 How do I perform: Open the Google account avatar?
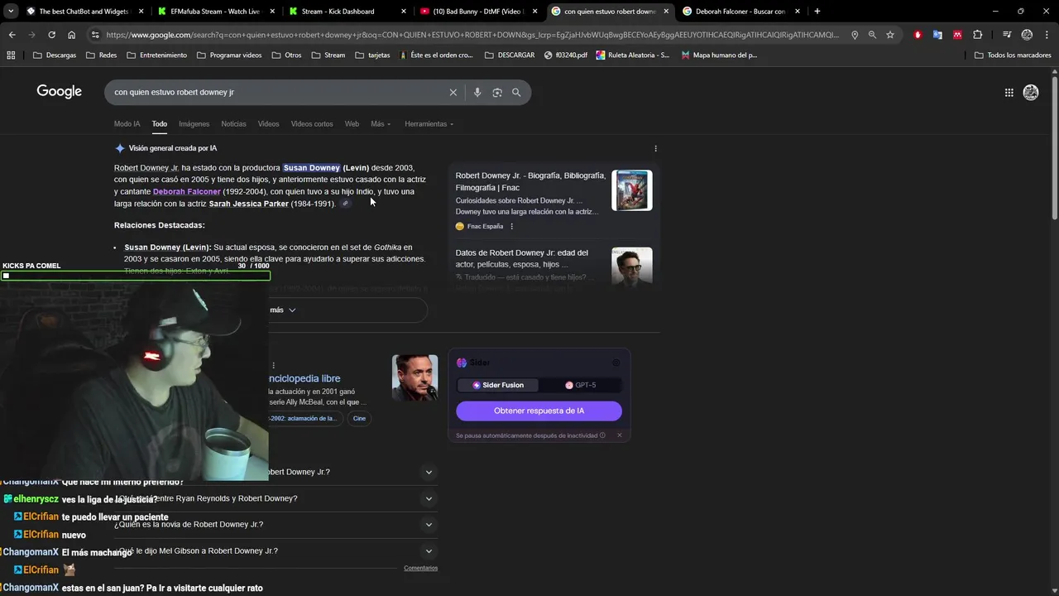(1031, 93)
